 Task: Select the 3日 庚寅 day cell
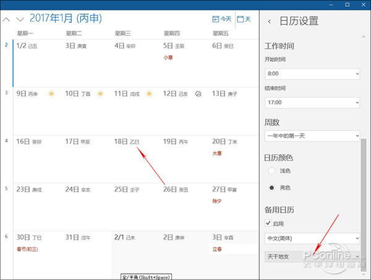click(87, 63)
